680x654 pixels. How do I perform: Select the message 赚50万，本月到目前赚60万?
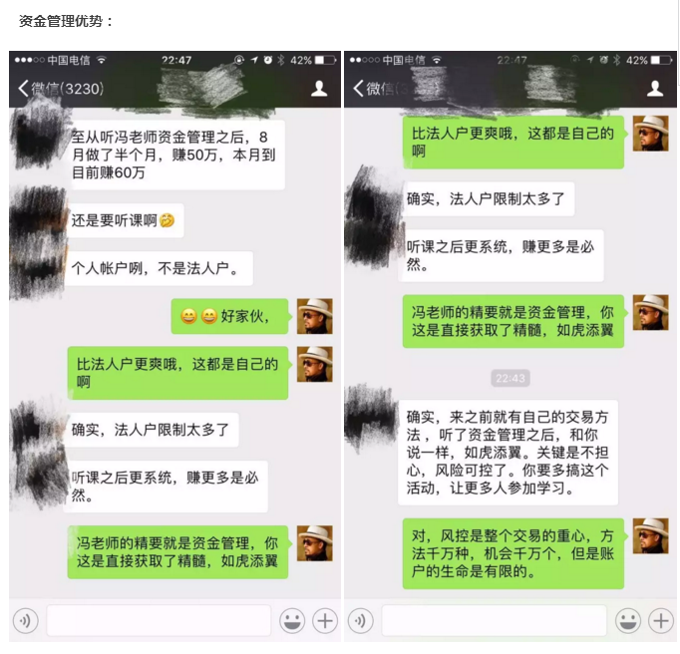tap(175, 155)
